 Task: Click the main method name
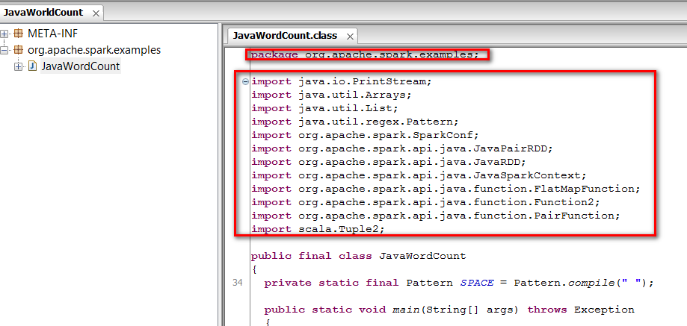406,310
